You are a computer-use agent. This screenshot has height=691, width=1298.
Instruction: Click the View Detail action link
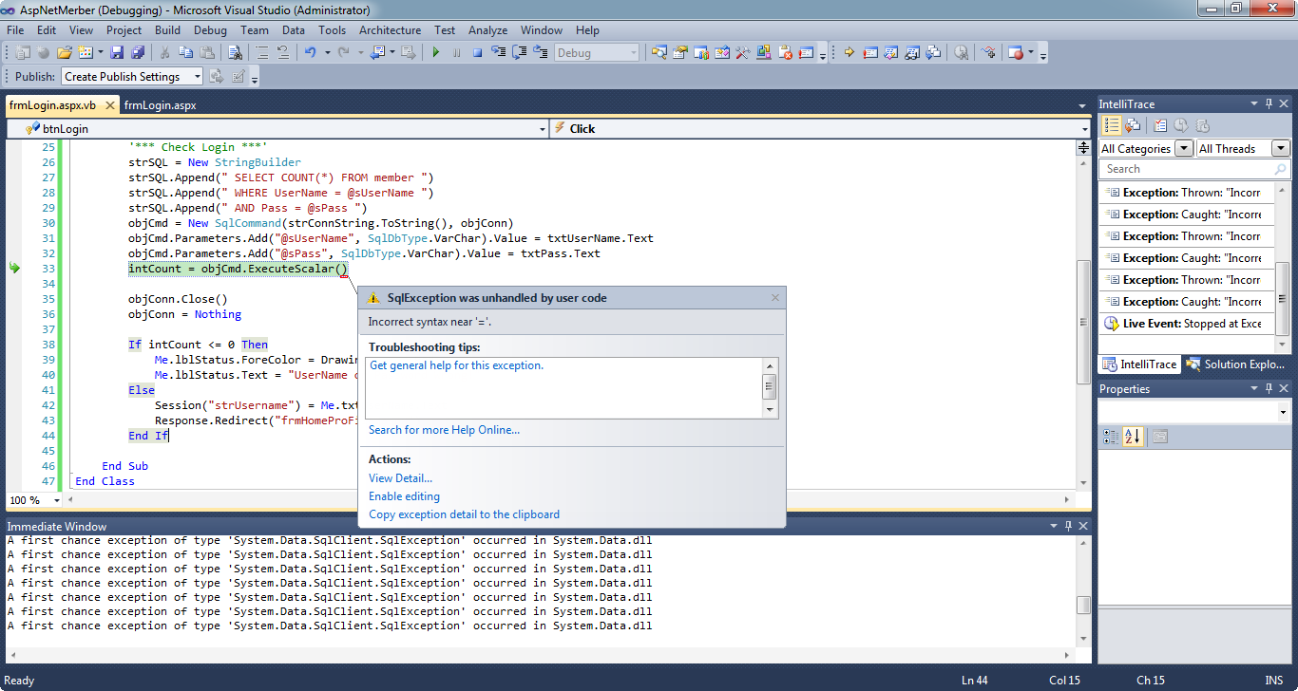pos(400,478)
